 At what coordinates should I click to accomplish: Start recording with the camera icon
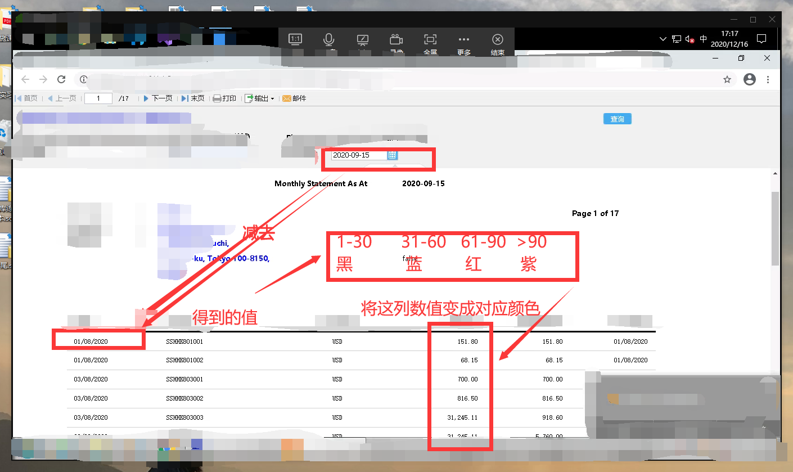[x=396, y=39]
